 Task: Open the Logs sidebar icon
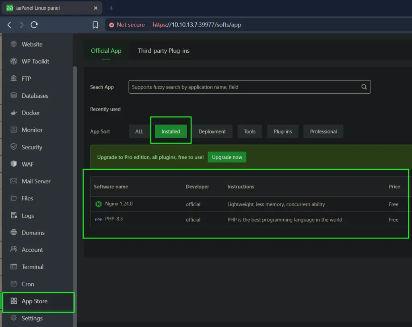[14, 215]
